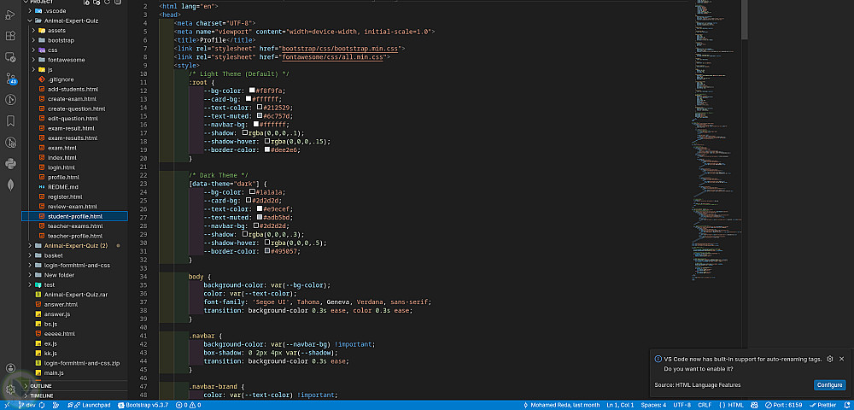Screen dimensions: 854x410
Task: Open the Bookmarks view in activity bar
Action: [x=9, y=120]
